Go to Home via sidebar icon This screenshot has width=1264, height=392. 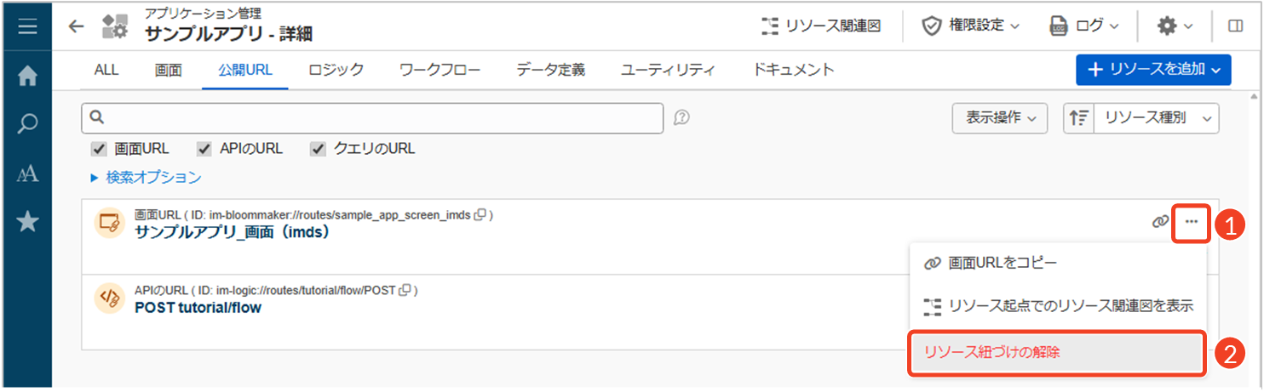pyautogui.click(x=27, y=76)
